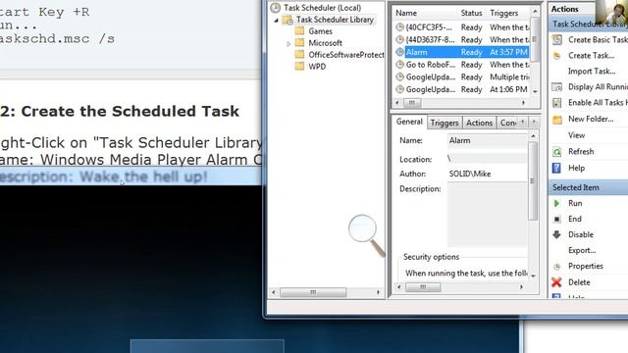Viewport: 628px width, 353px height.
Task: Click the Properties icon
Action: click(x=556, y=266)
